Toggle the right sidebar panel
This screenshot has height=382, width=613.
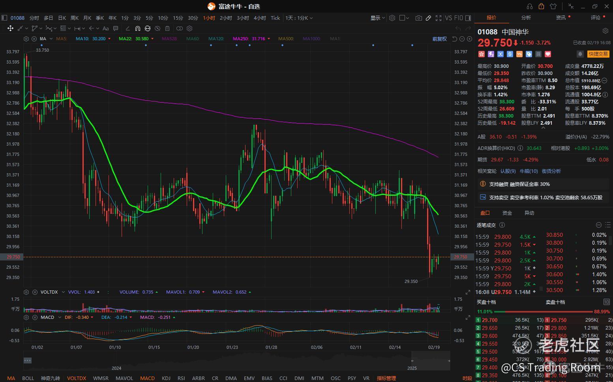click(x=468, y=18)
